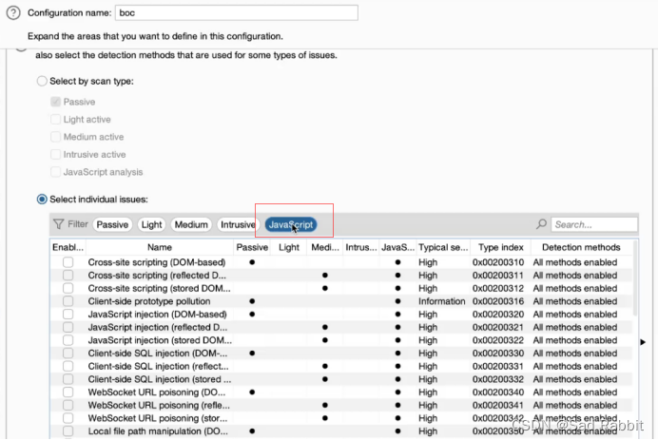
Task: Toggle the JavaScript analysis checkbox
Action: point(55,172)
